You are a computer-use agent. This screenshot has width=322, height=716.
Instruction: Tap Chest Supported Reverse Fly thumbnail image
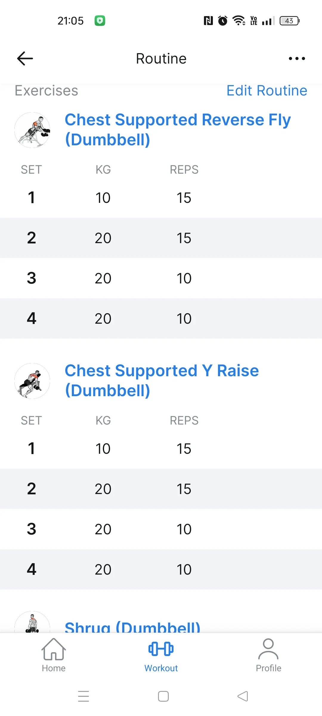pos(32,130)
